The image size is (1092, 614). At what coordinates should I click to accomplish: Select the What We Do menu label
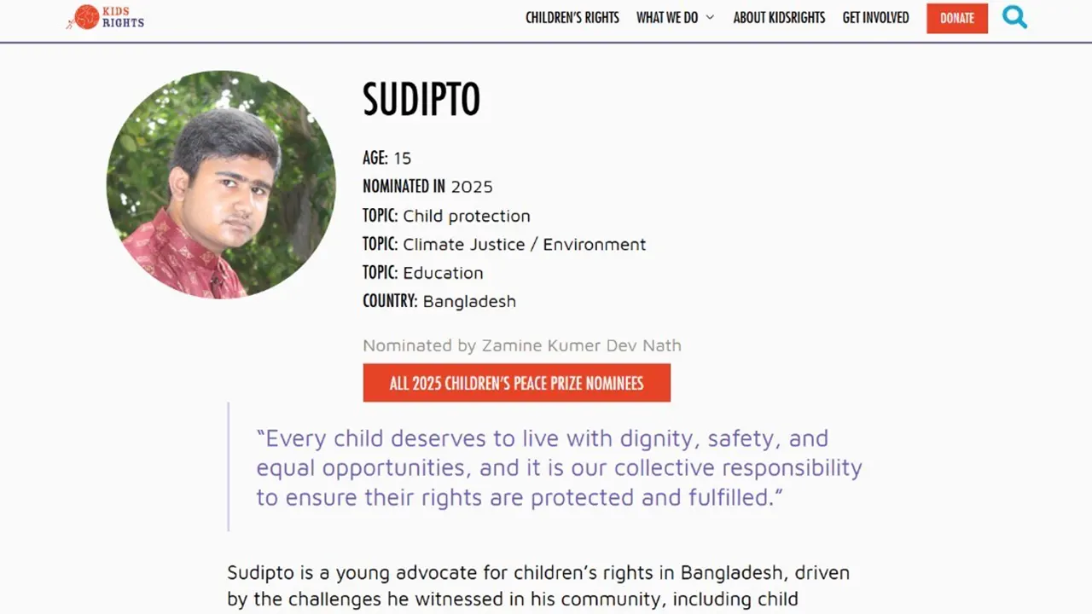click(x=666, y=18)
